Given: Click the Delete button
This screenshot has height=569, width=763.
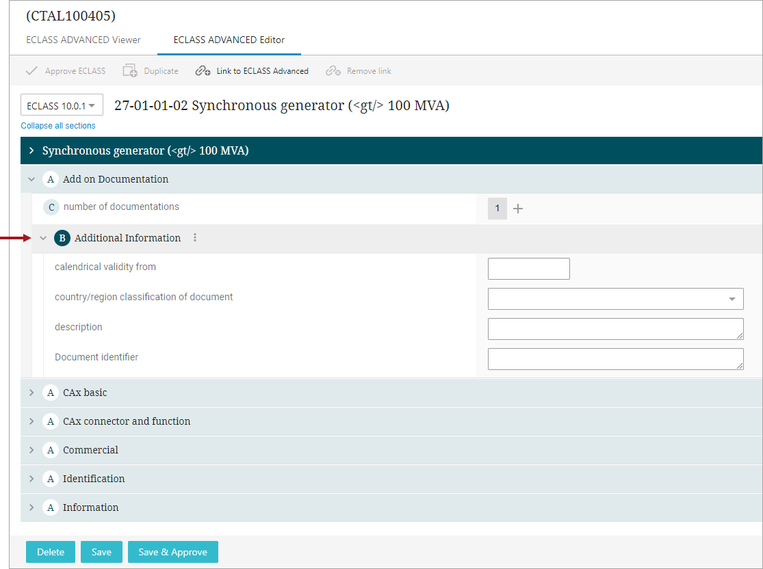Looking at the screenshot, I should (51, 552).
